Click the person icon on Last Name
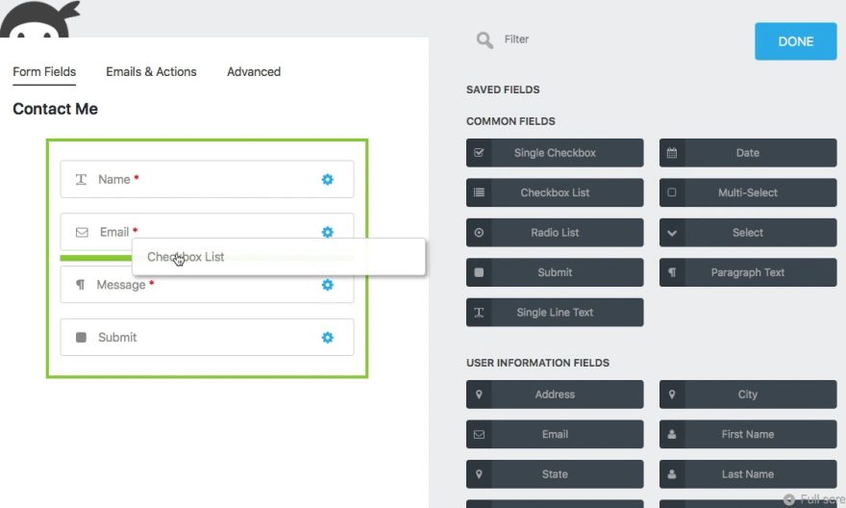The height and width of the screenshot is (508, 846). 672,474
